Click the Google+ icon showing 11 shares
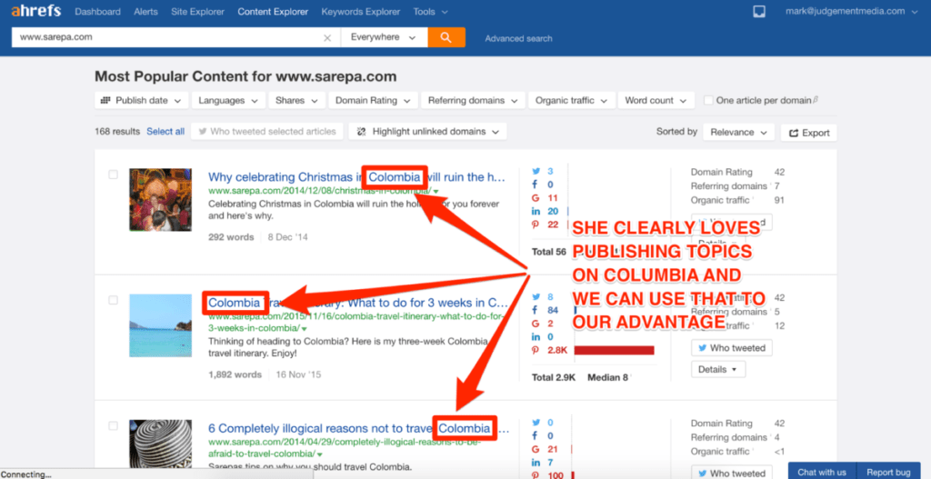931x479 pixels. 536,197
